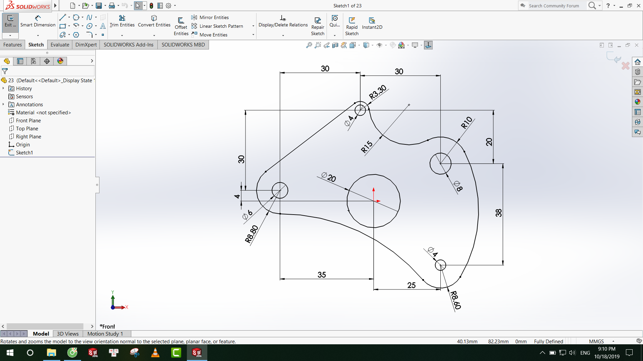Expand the Annotations tree node
Image resolution: width=643 pixels, height=361 pixels.
click(x=3, y=104)
